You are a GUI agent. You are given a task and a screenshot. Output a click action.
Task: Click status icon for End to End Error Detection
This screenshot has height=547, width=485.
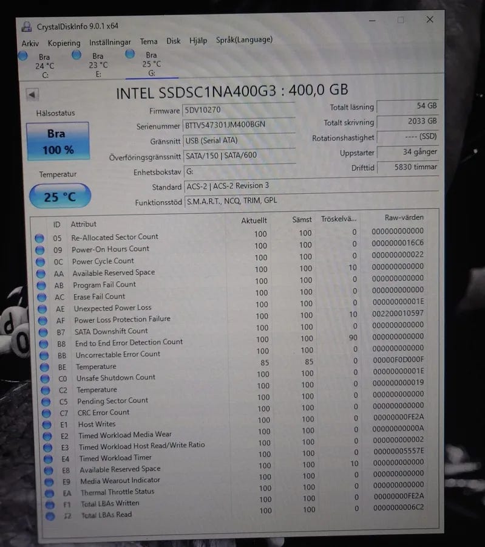[44, 344]
